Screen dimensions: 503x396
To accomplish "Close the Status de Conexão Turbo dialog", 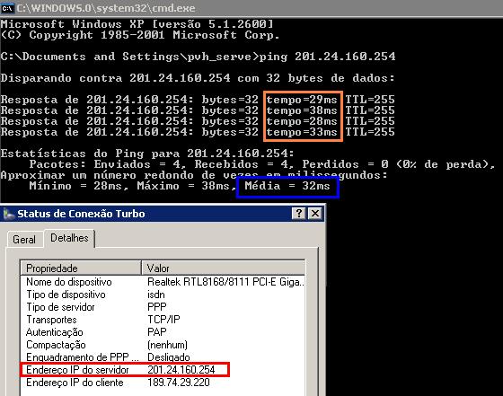I will 314,213.
